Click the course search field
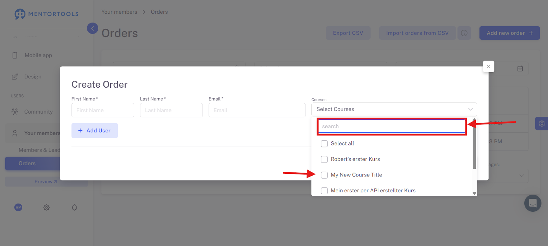Viewport: 548px width, 246px height. click(392, 126)
